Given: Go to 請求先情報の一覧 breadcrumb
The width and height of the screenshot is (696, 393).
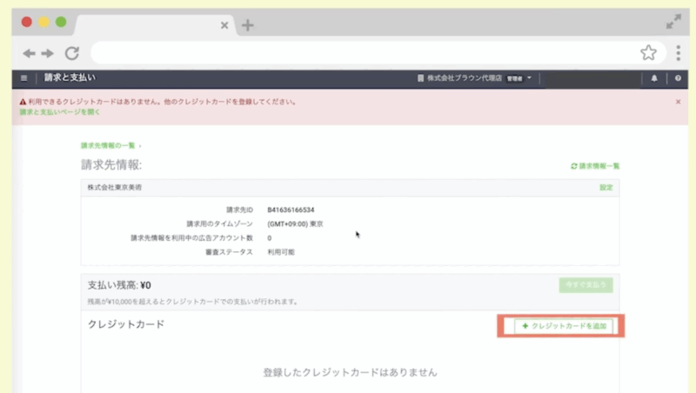Looking at the screenshot, I should pos(108,145).
